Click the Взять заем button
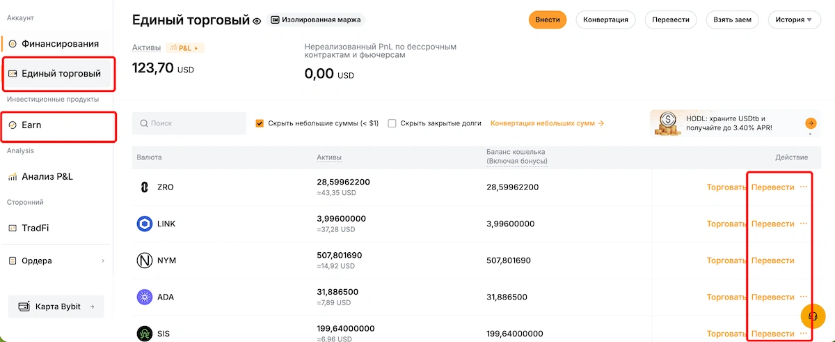The image size is (835, 342). click(732, 20)
